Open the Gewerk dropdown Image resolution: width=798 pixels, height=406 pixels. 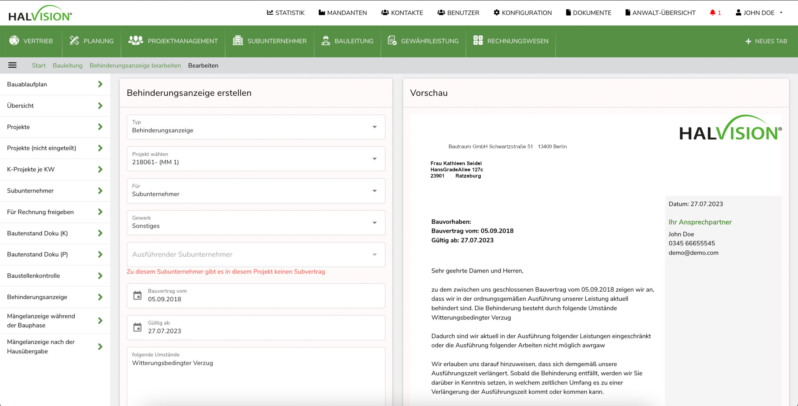point(256,222)
